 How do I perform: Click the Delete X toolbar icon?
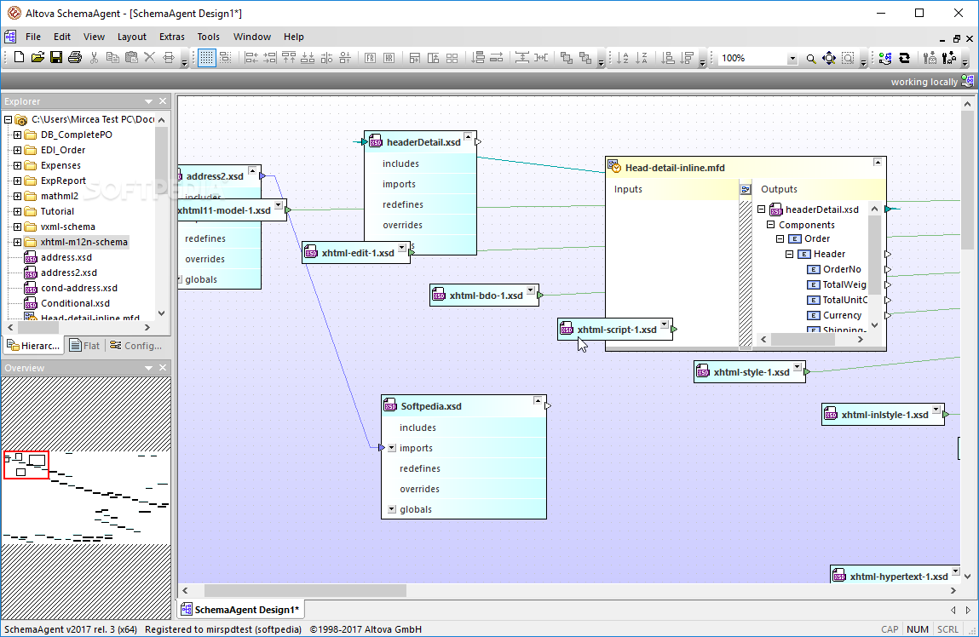[149, 58]
